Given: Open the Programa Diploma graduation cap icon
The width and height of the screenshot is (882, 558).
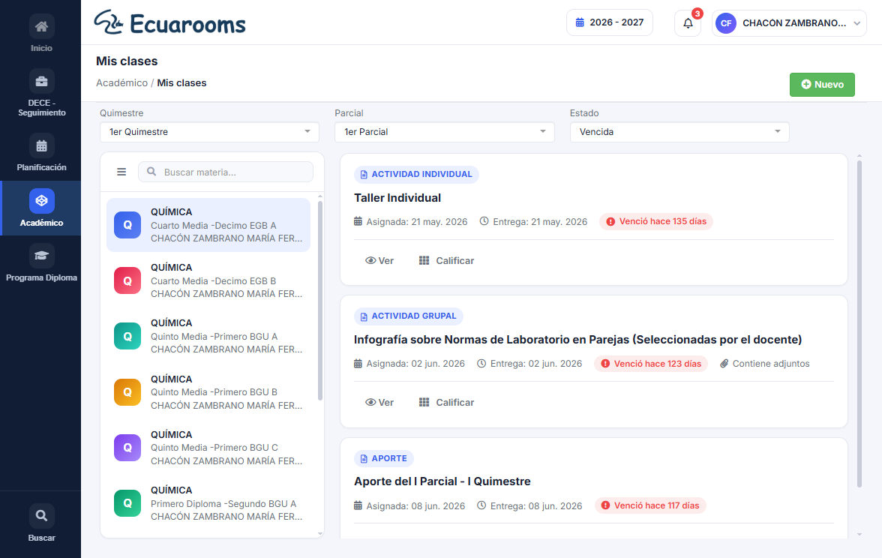Looking at the screenshot, I should (42, 256).
